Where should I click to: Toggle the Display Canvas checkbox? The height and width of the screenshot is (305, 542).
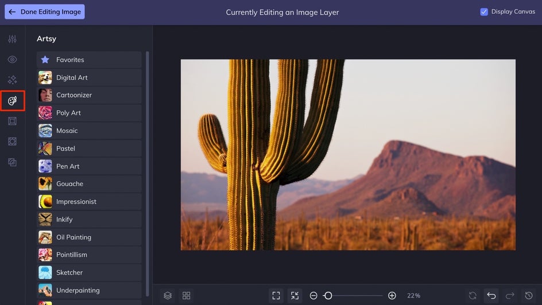[484, 11]
